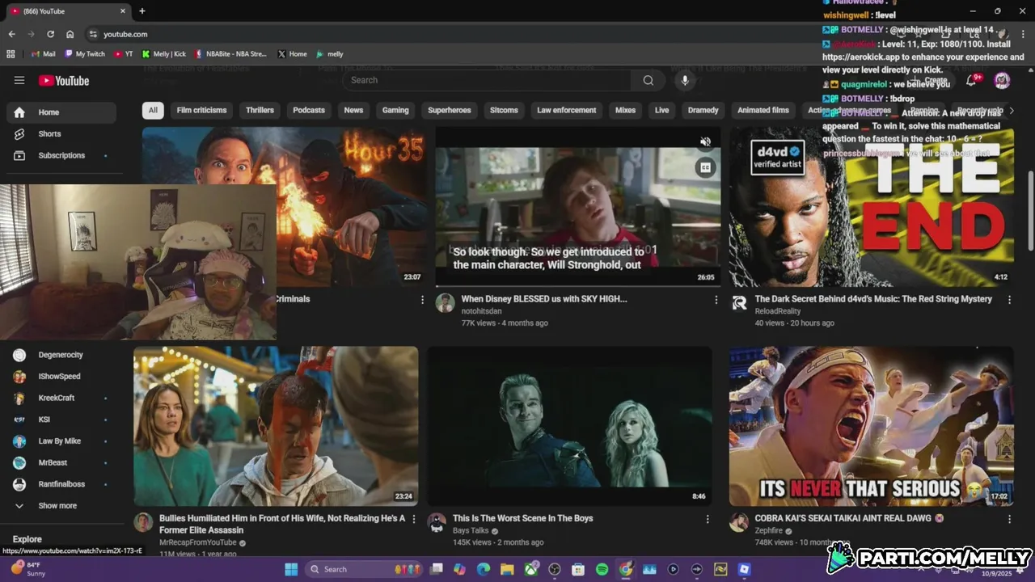Open Microsoft Edge from the taskbar
The image size is (1035, 582).
coord(484,569)
